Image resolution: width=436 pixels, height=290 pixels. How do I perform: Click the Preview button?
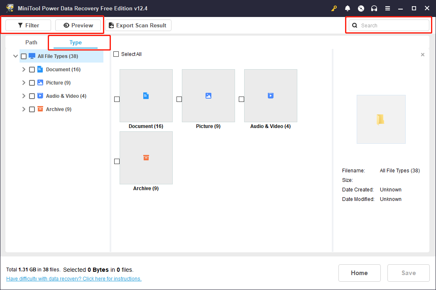[78, 25]
